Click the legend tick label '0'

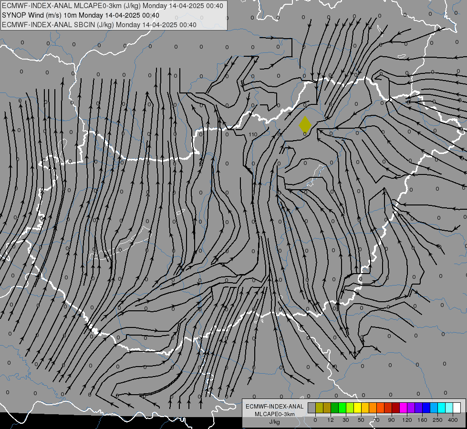coord(315,420)
